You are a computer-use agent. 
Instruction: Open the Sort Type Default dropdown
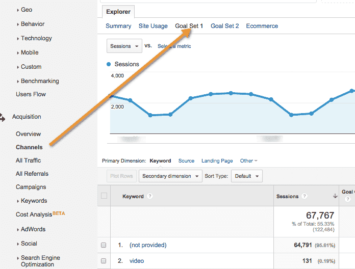pyautogui.click(x=247, y=176)
